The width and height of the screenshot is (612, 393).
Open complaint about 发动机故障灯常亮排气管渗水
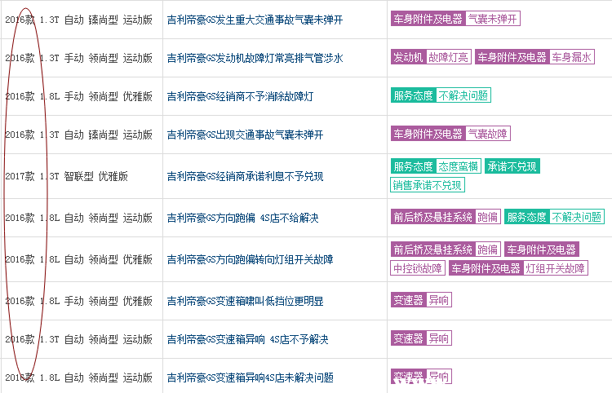[255, 58]
